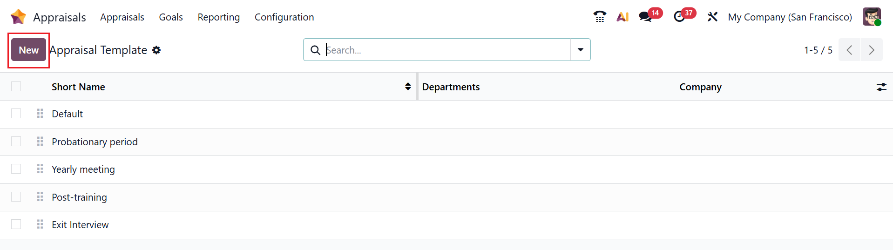Open the chat messages notification icon
The width and height of the screenshot is (893, 250).
[645, 17]
